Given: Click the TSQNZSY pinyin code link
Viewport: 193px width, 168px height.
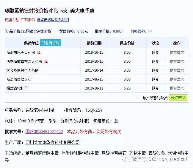Looking at the screenshot, I should coord(94,110).
